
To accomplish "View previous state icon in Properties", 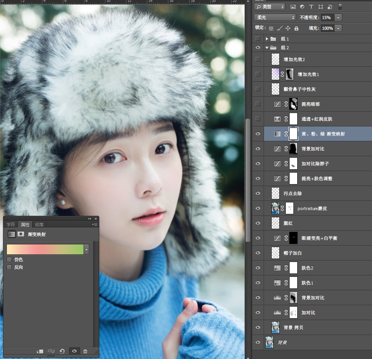I will pyautogui.click(x=51, y=351).
